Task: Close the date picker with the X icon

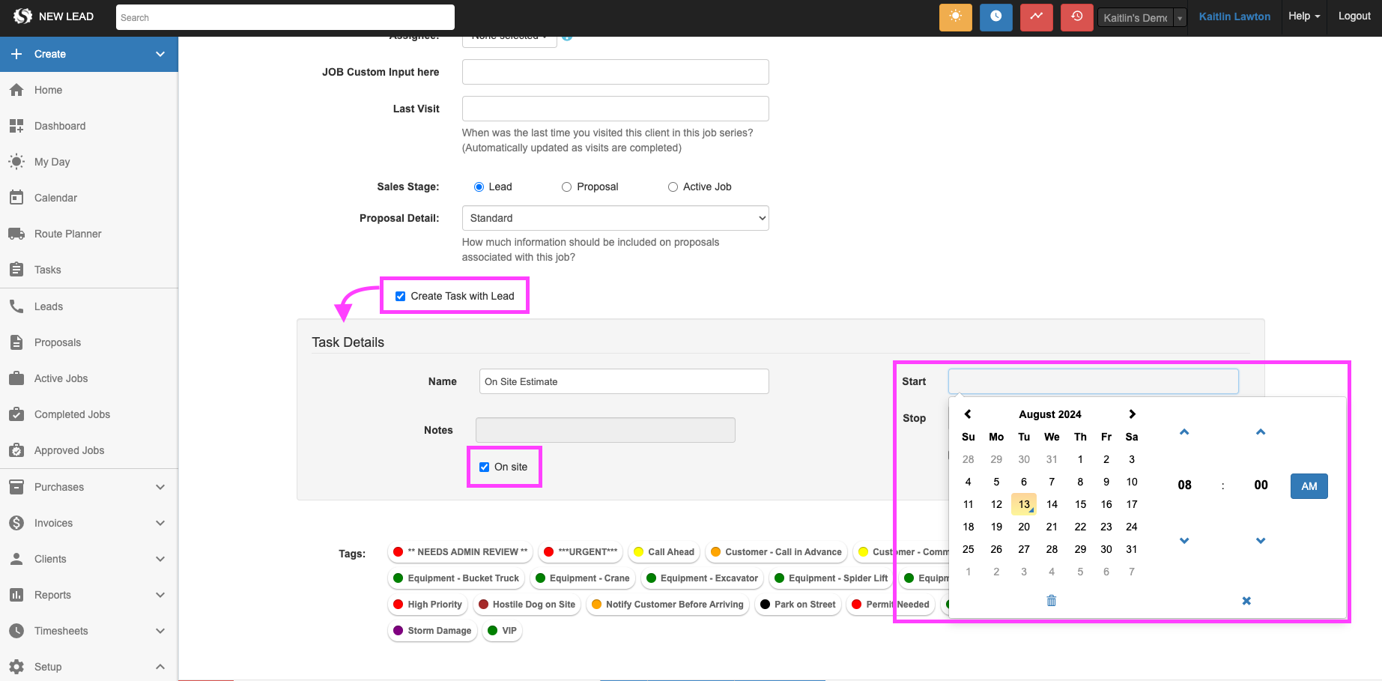Action: (1246, 601)
